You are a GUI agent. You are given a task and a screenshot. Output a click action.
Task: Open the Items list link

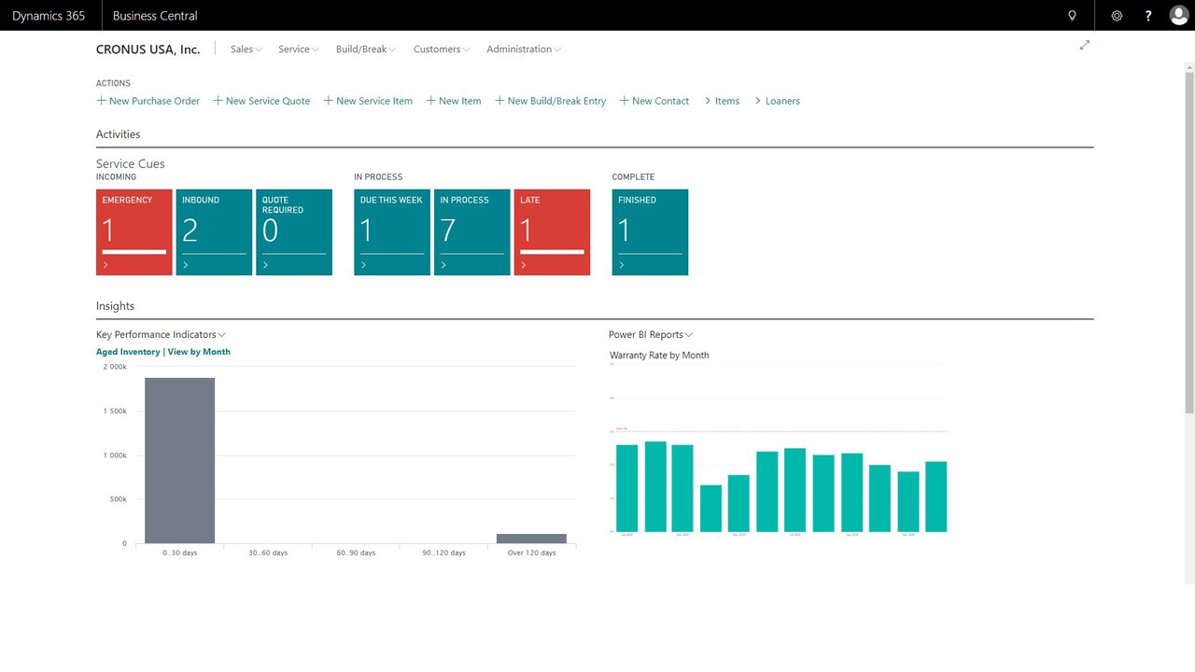point(722,101)
